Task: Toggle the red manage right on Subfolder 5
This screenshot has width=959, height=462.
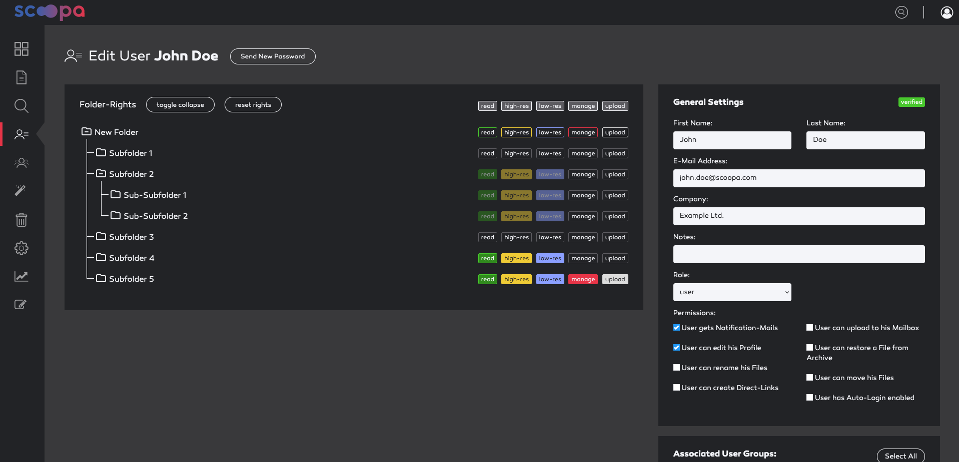Action: coord(583,279)
